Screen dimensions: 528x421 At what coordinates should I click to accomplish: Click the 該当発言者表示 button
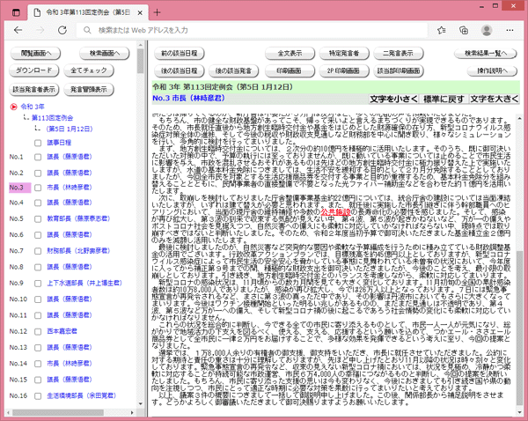tap(34, 90)
